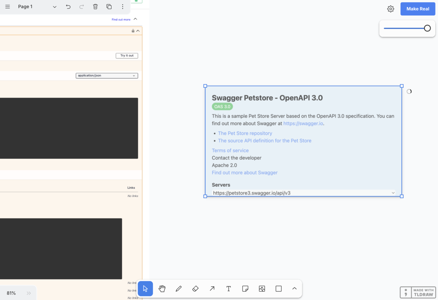Collapse the endpoint with chevron beside lock
The width and height of the screenshot is (438, 300).
[138, 31]
